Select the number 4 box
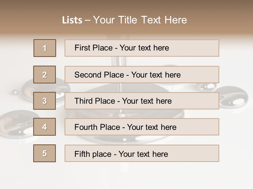This screenshot has height=189, width=253. click(x=45, y=127)
